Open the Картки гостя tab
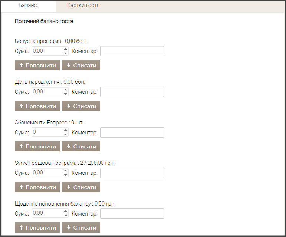The width and height of the screenshot is (286, 237). tap(83, 5)
